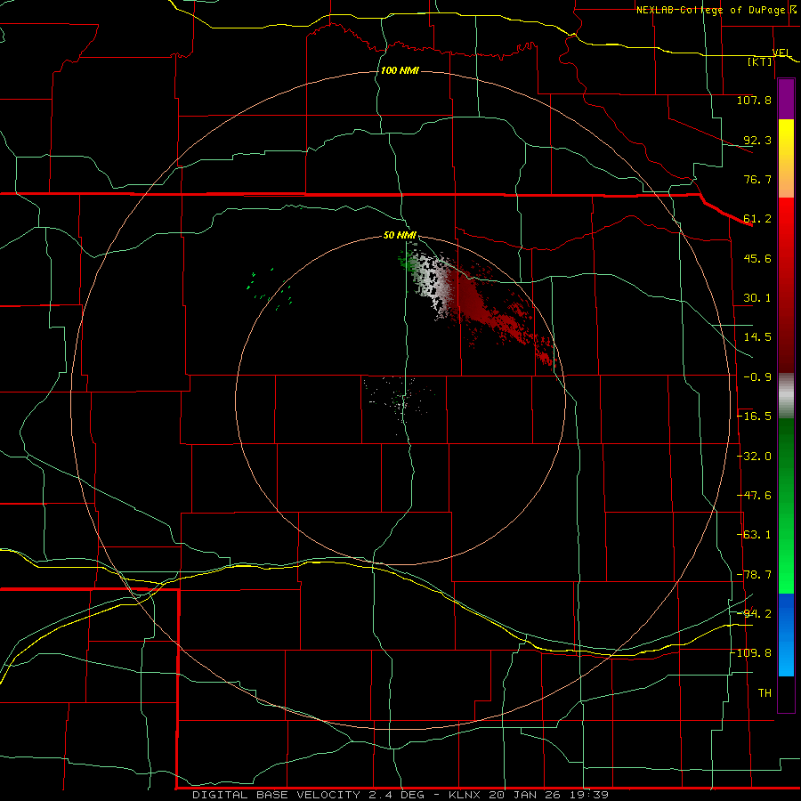801x801 pixels.
Task: Click the NEXLAB-College of DuPage credit text
Action: click(710, 10)
